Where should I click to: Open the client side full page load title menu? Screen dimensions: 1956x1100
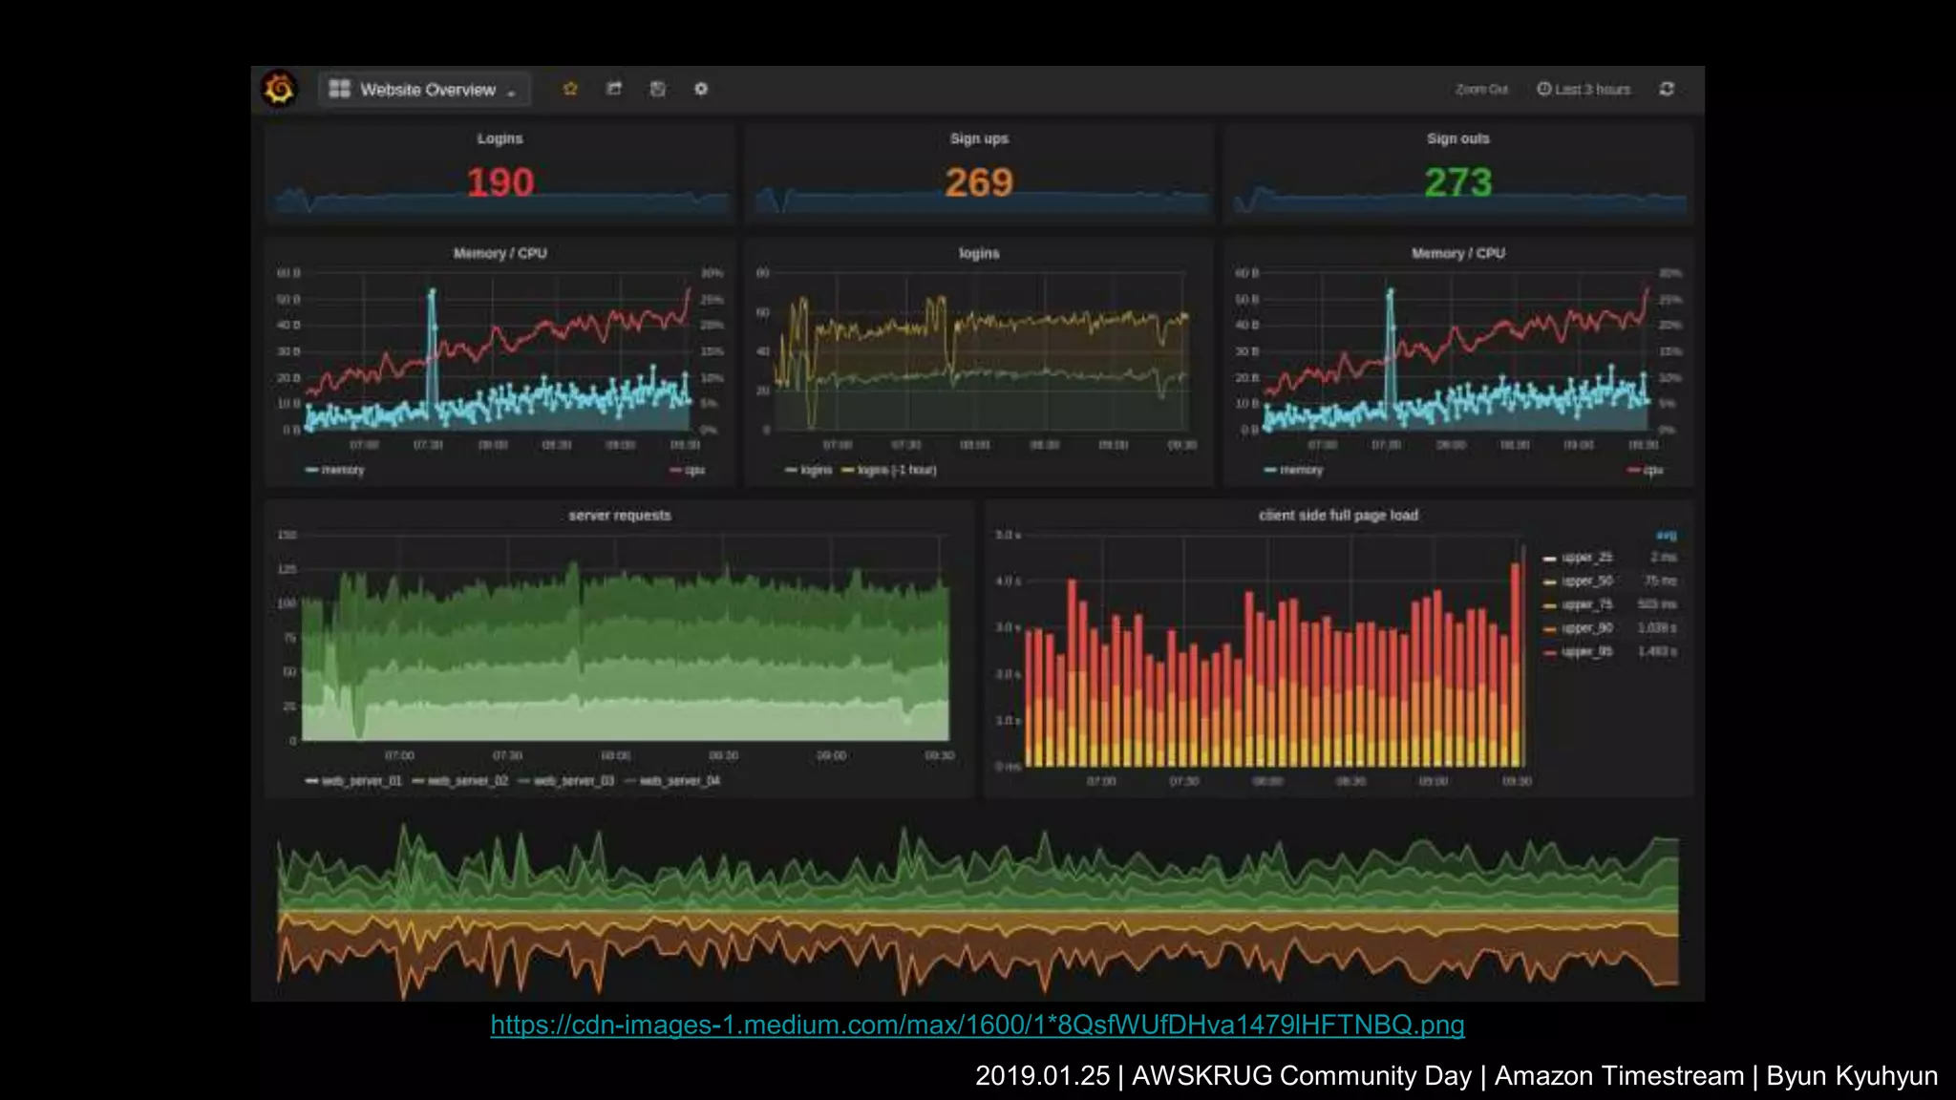(x=1338, y=516)
